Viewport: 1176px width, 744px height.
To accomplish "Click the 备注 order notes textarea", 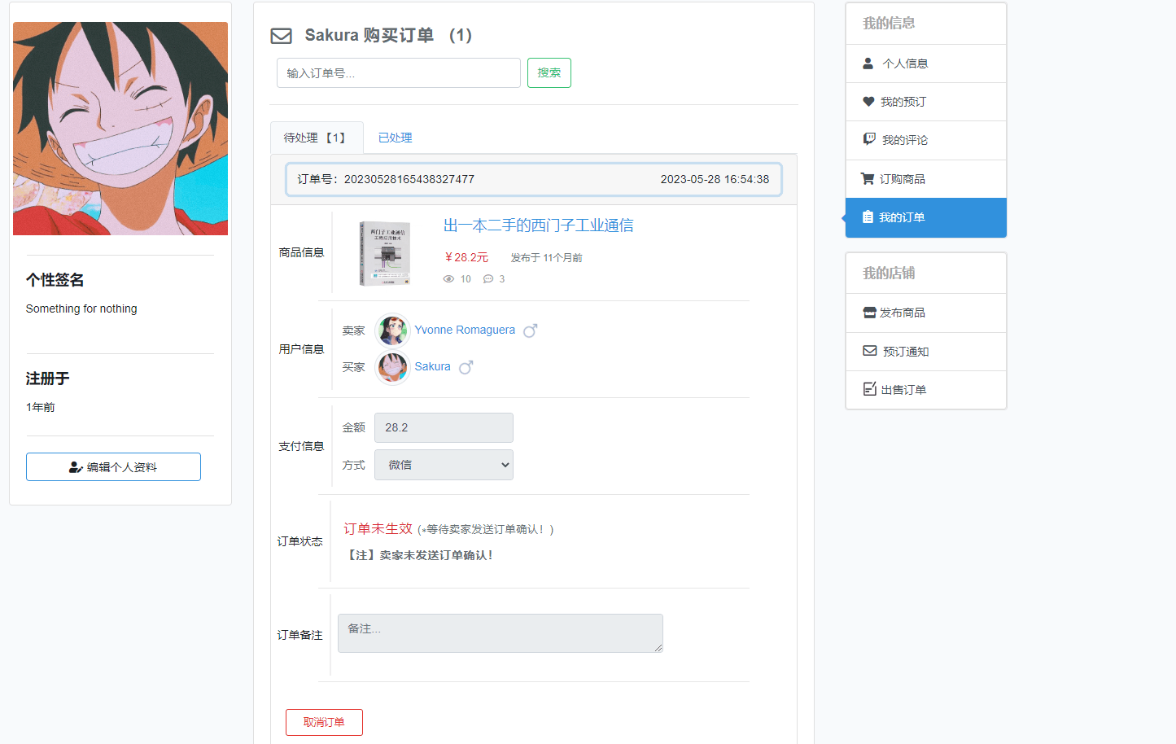I will [501, 633].
